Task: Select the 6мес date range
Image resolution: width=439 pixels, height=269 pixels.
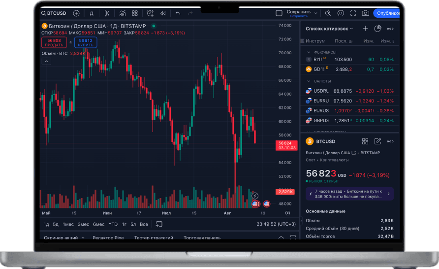Action: 99,224
